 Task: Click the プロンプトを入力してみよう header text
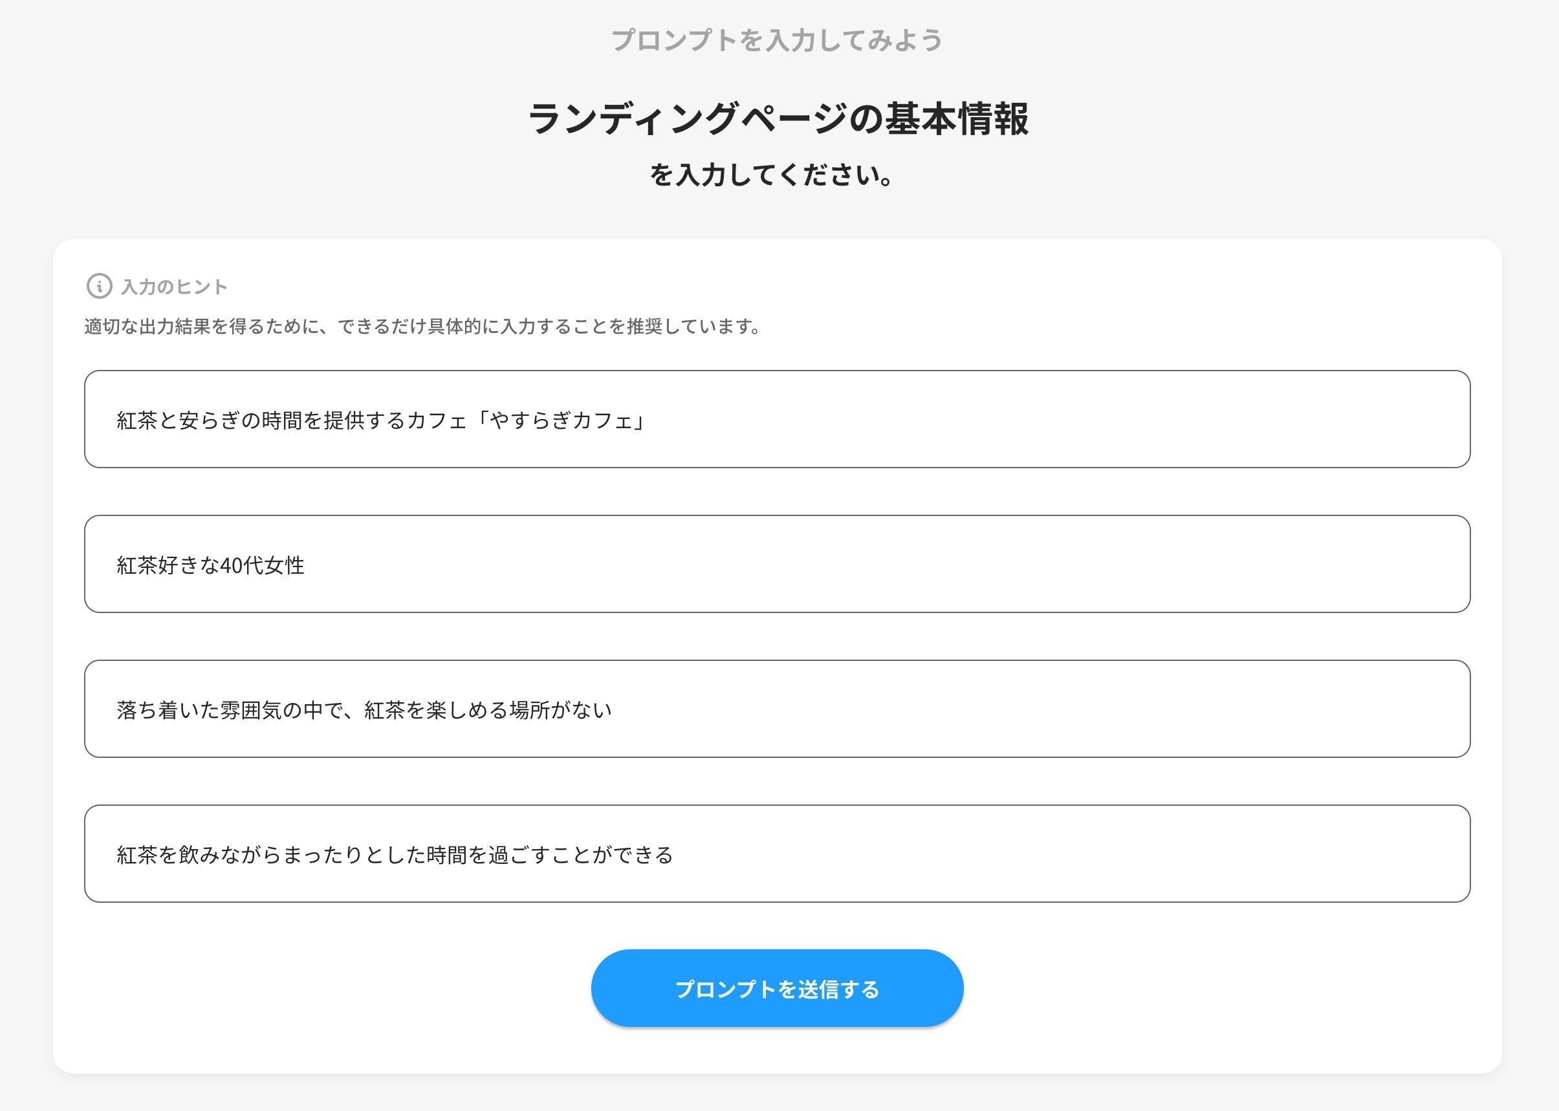[x=777, y=40]
